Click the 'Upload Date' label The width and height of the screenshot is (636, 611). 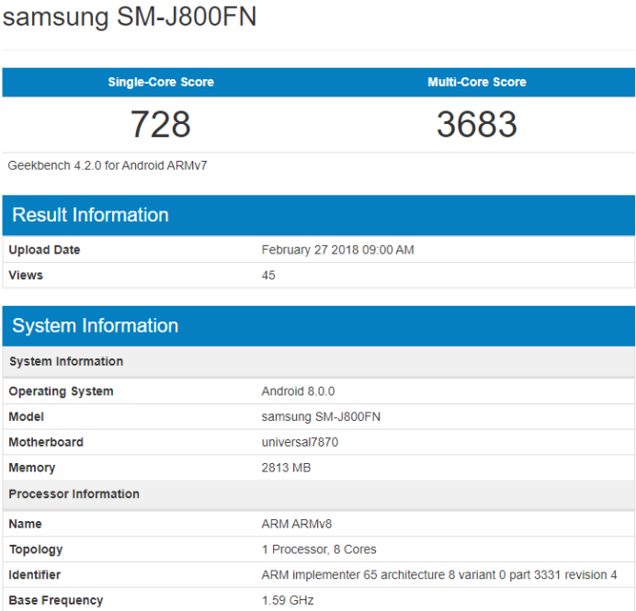[44, 250]
